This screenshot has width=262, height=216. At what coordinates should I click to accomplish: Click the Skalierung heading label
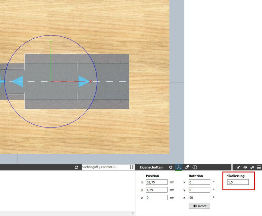[235, 176]
